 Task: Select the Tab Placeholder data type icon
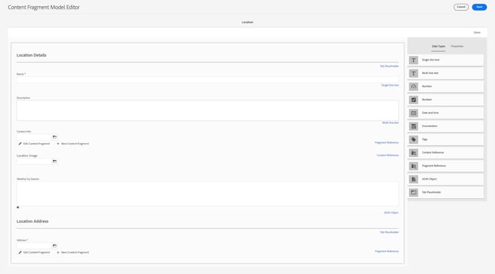(x=413, y=192)
